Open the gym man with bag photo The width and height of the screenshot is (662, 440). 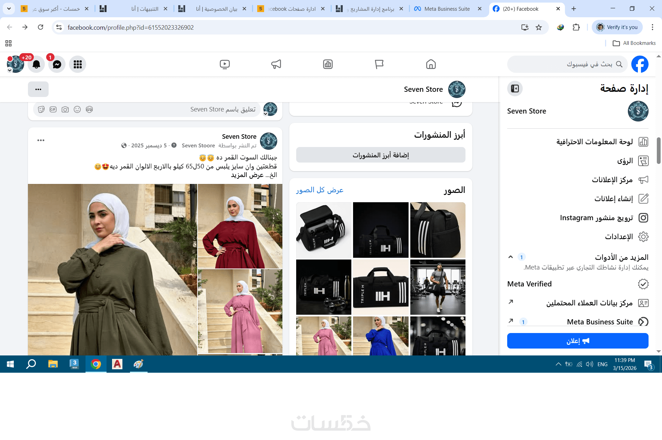(x=438, y=287)
